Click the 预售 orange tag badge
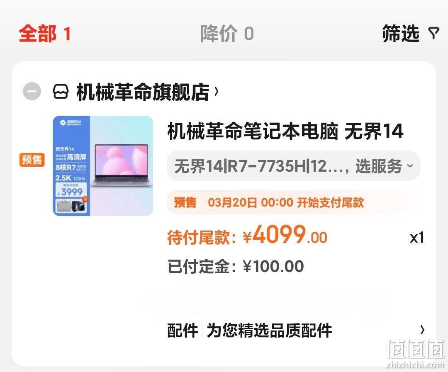This screenshot has height=372, width=448. (32, 160)
